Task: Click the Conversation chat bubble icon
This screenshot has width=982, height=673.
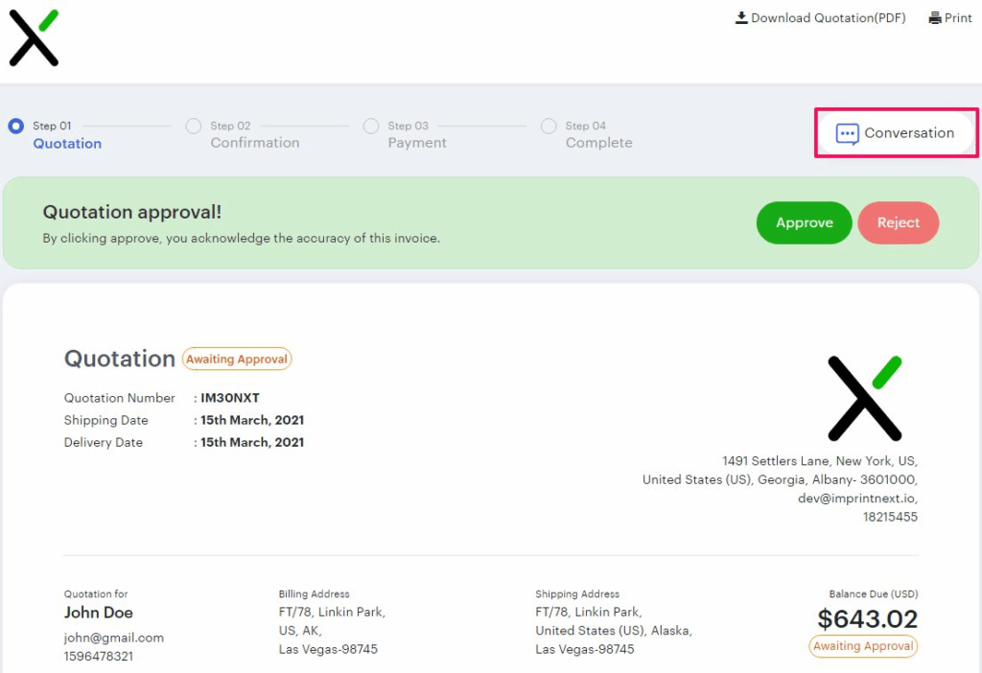Action: point(847,134)
